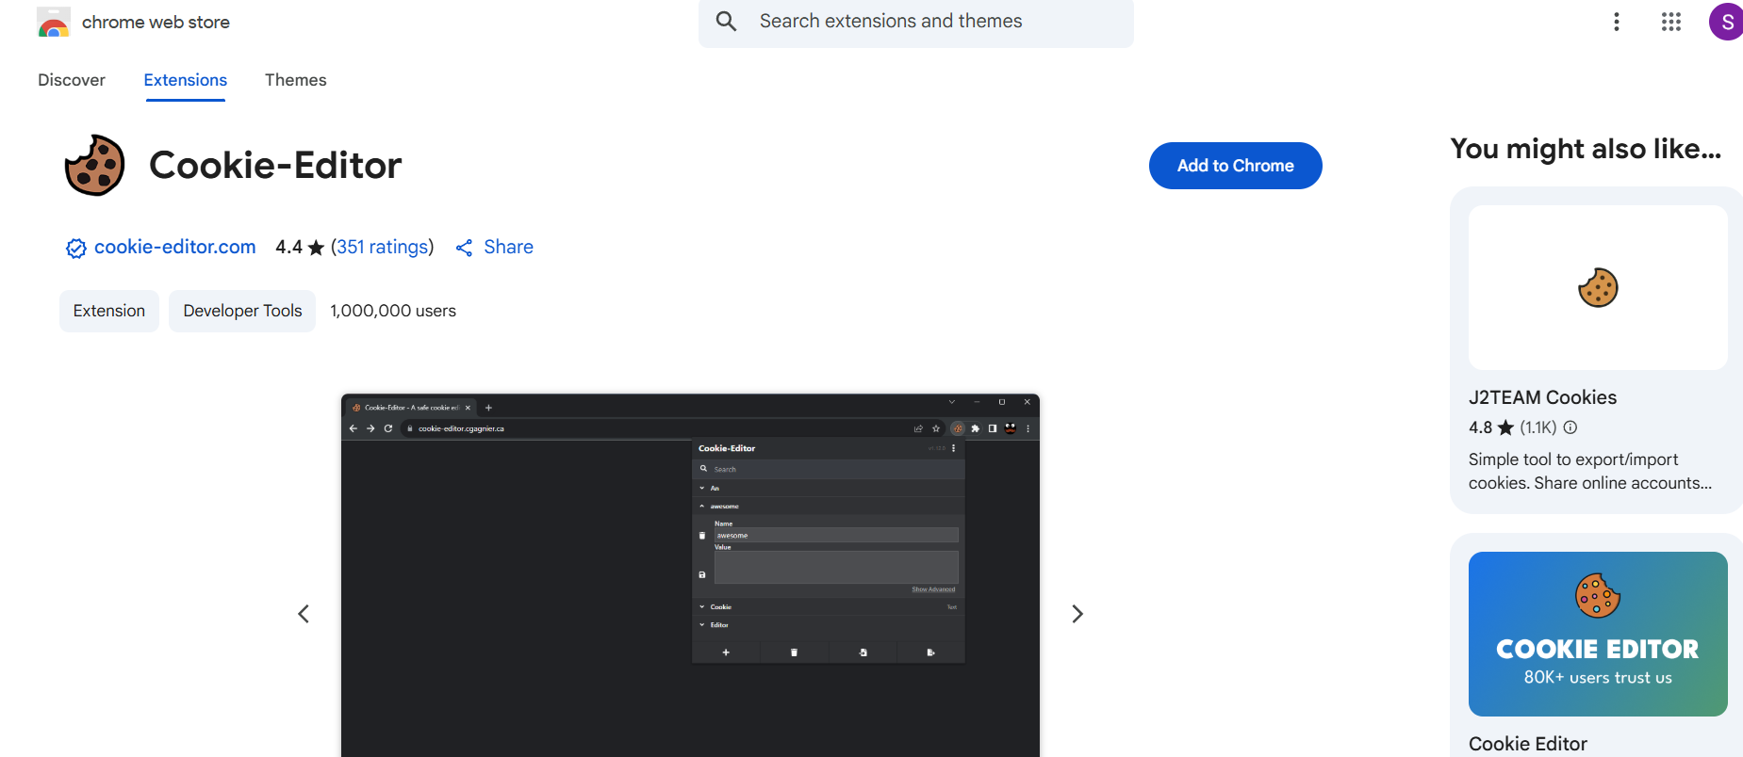Click the verified publisher badge icon

tap(76, 248)
